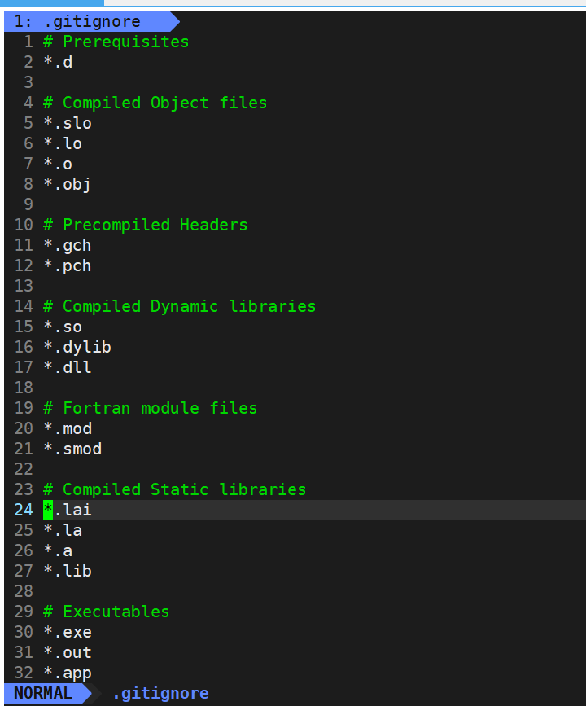Click the '# Compiled Dynamic libraries' comment

[x=179, y=306]
